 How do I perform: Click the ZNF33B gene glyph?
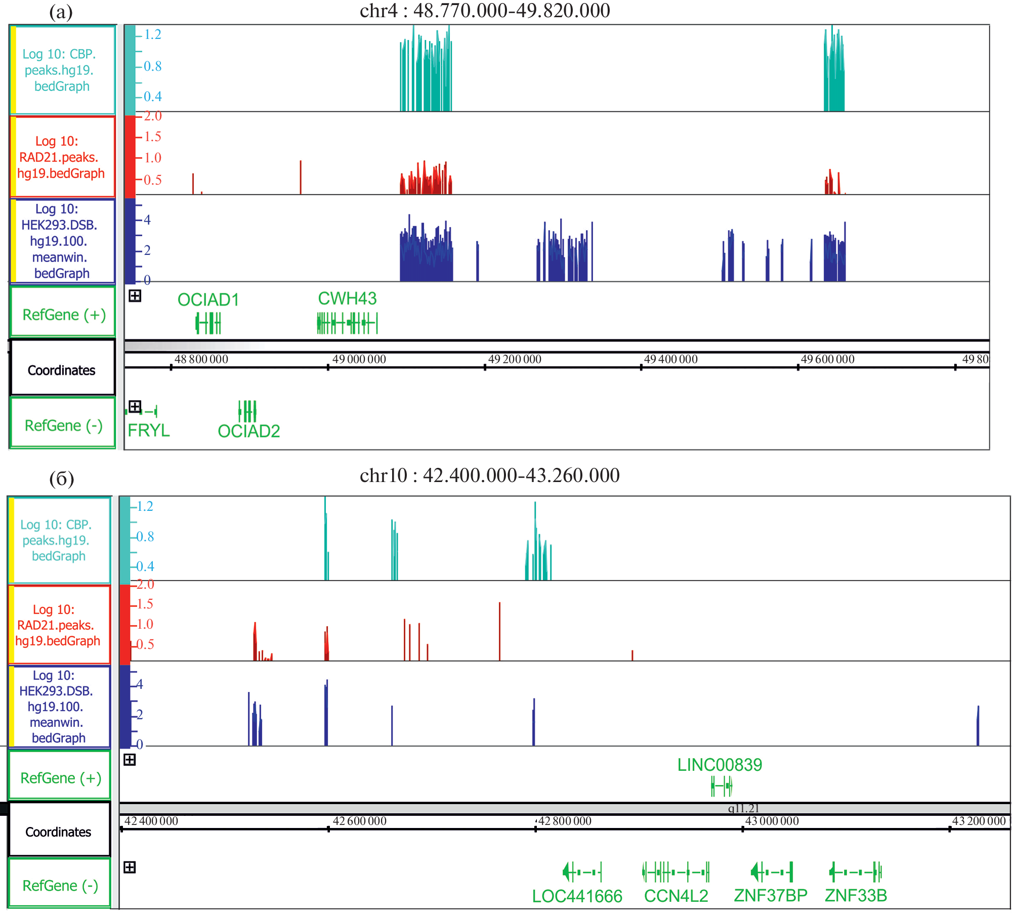pyautogui.click(x=856, y=872)
